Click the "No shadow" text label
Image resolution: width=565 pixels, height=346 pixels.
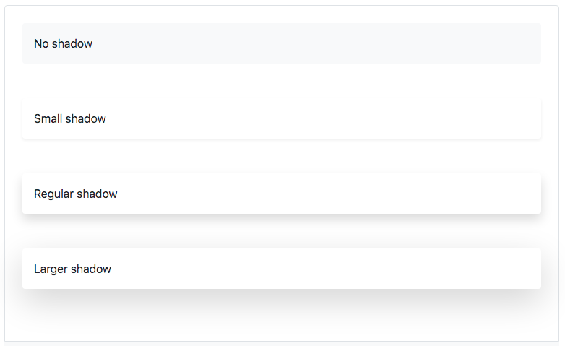63,43
